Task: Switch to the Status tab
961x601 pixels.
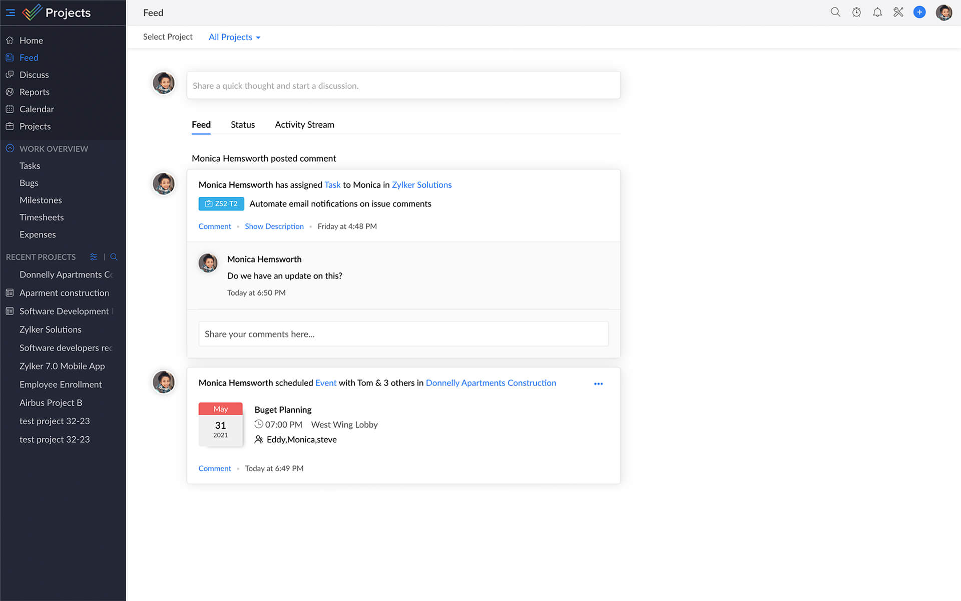Action: (243, 125)
